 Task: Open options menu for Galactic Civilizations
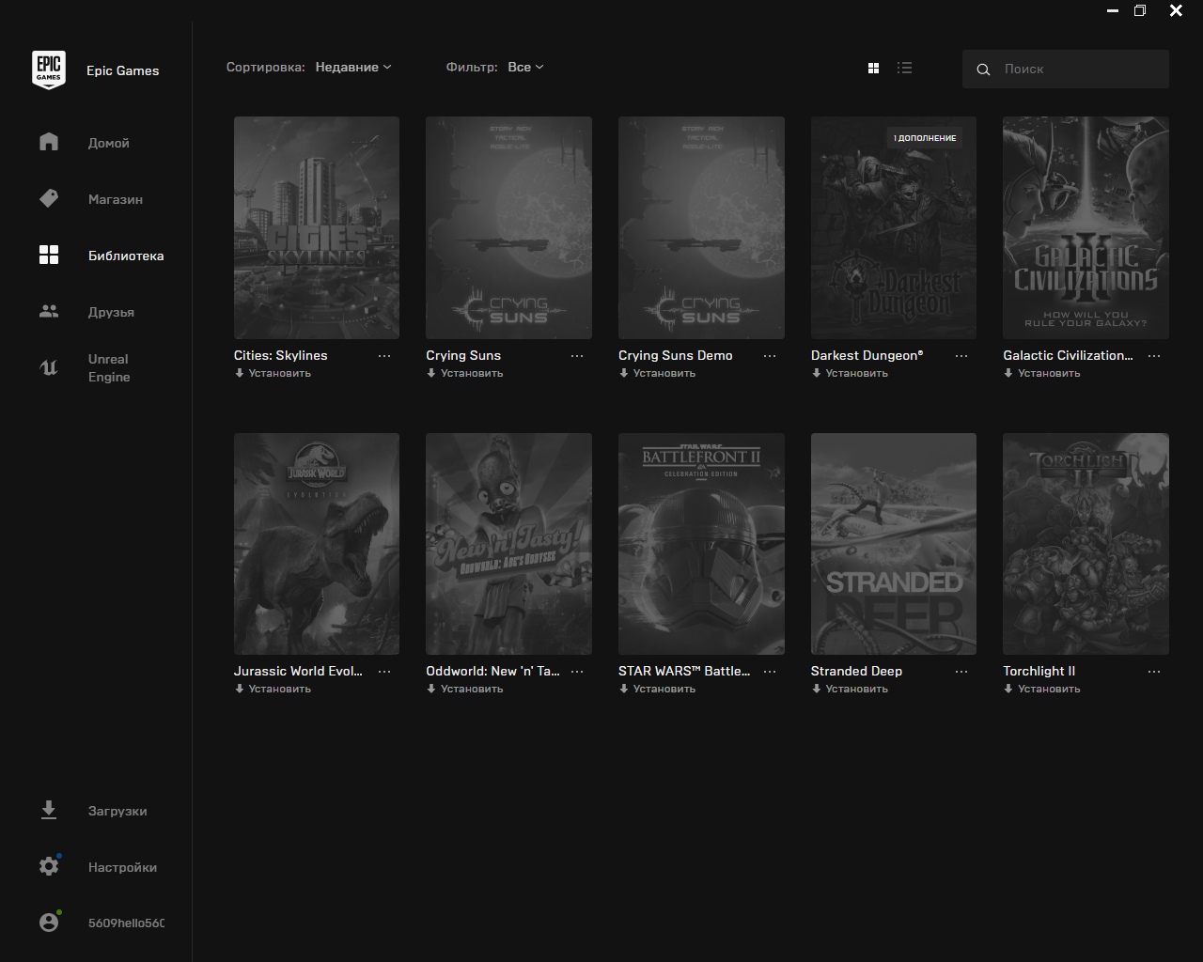point(1154,356)
